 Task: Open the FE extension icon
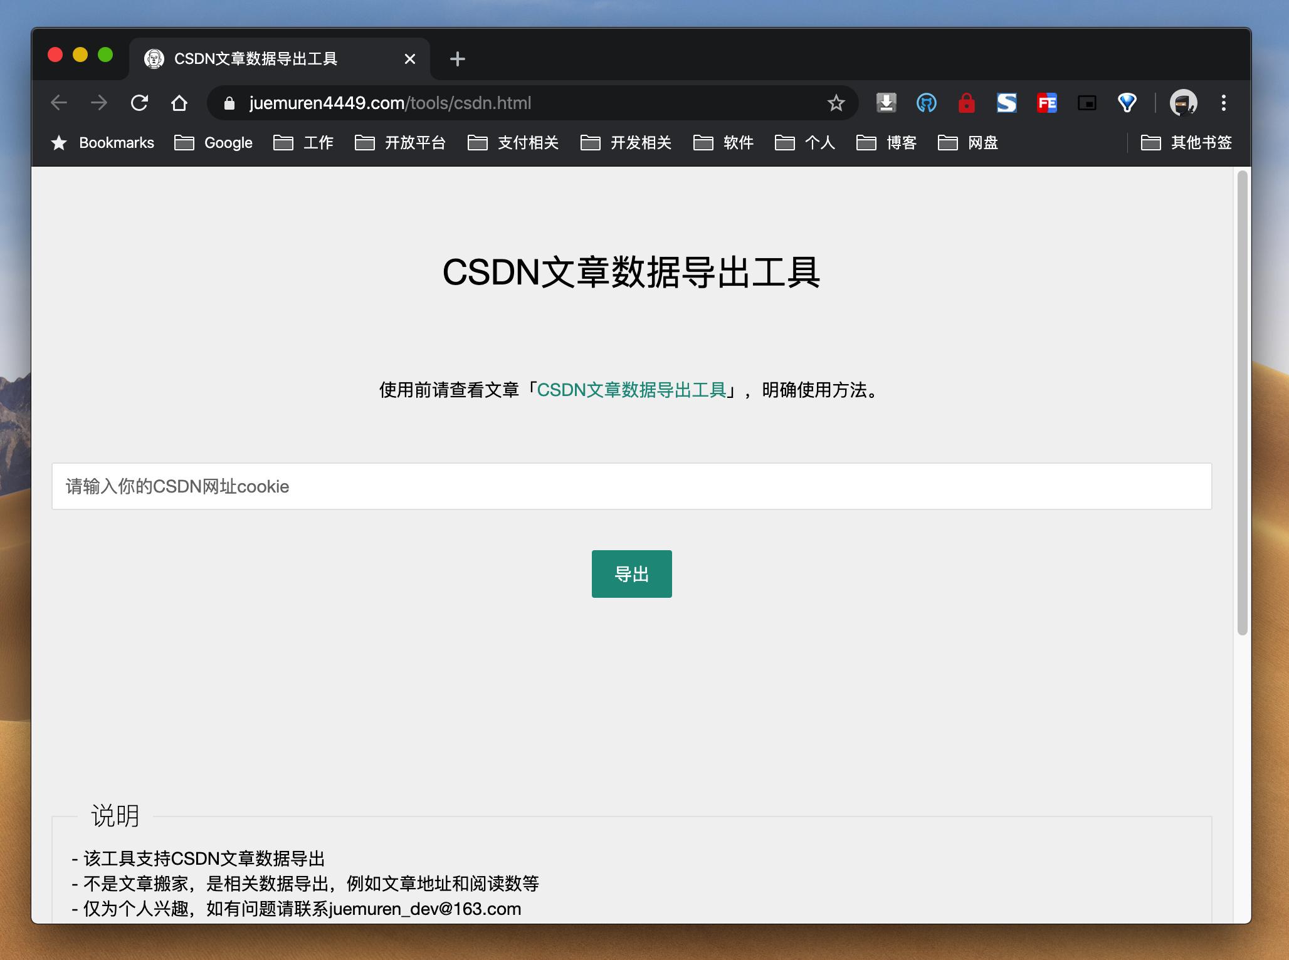pyautogui.click(x=1046, y=103)
